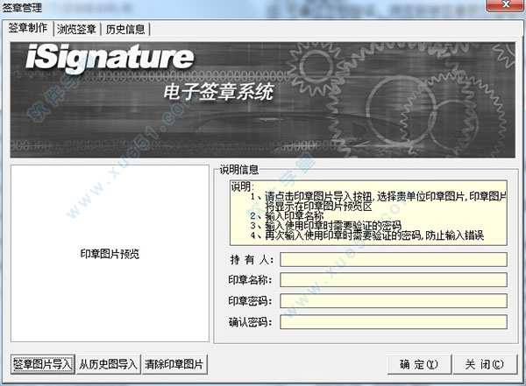Focus the 印章密码 input field
526x386 pixels.
point(394,301)
